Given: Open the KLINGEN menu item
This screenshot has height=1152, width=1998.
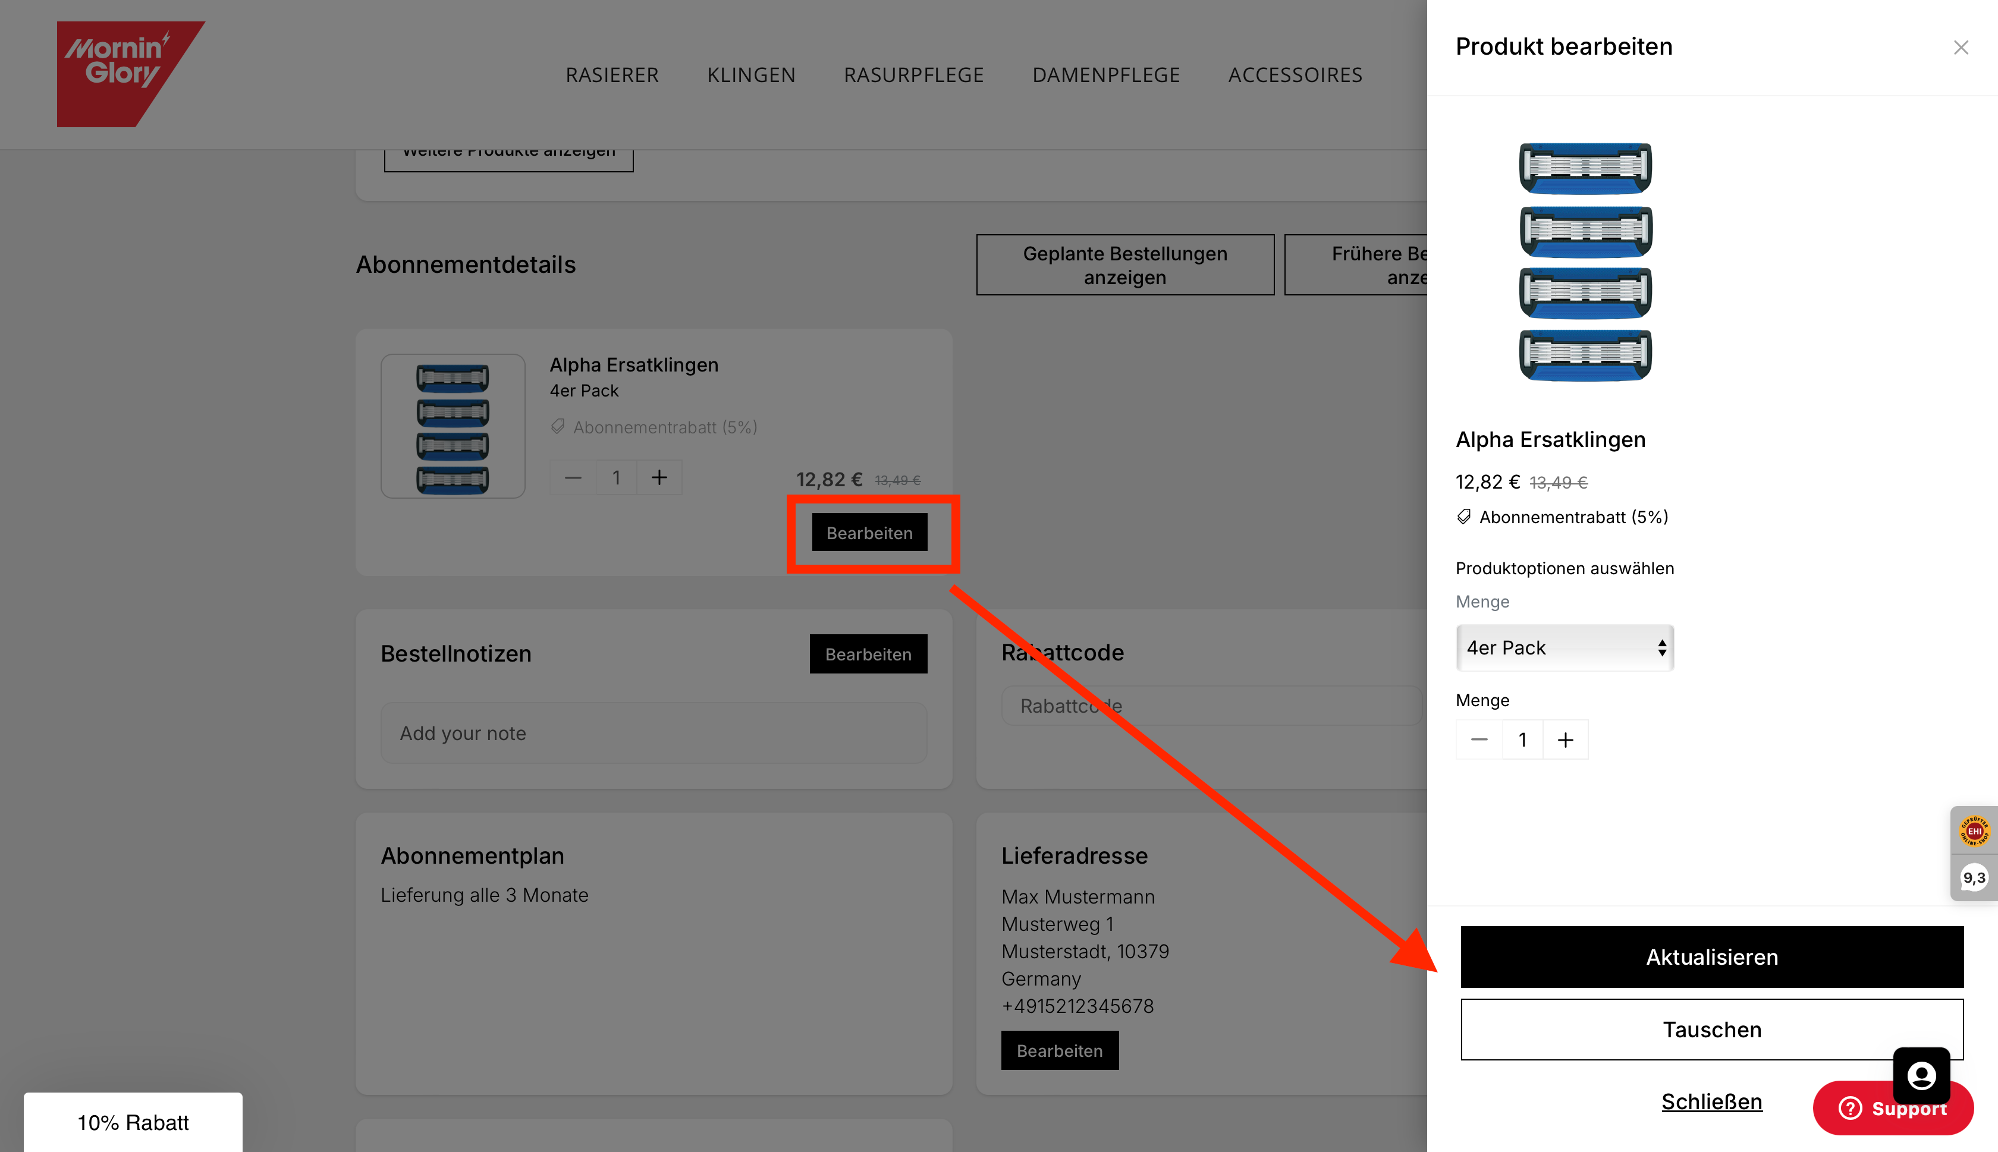Looking at the screenshot, I should (750, 75).
